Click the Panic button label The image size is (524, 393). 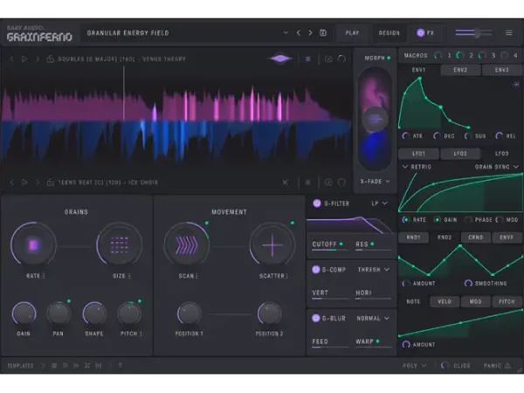pos(493,365)
